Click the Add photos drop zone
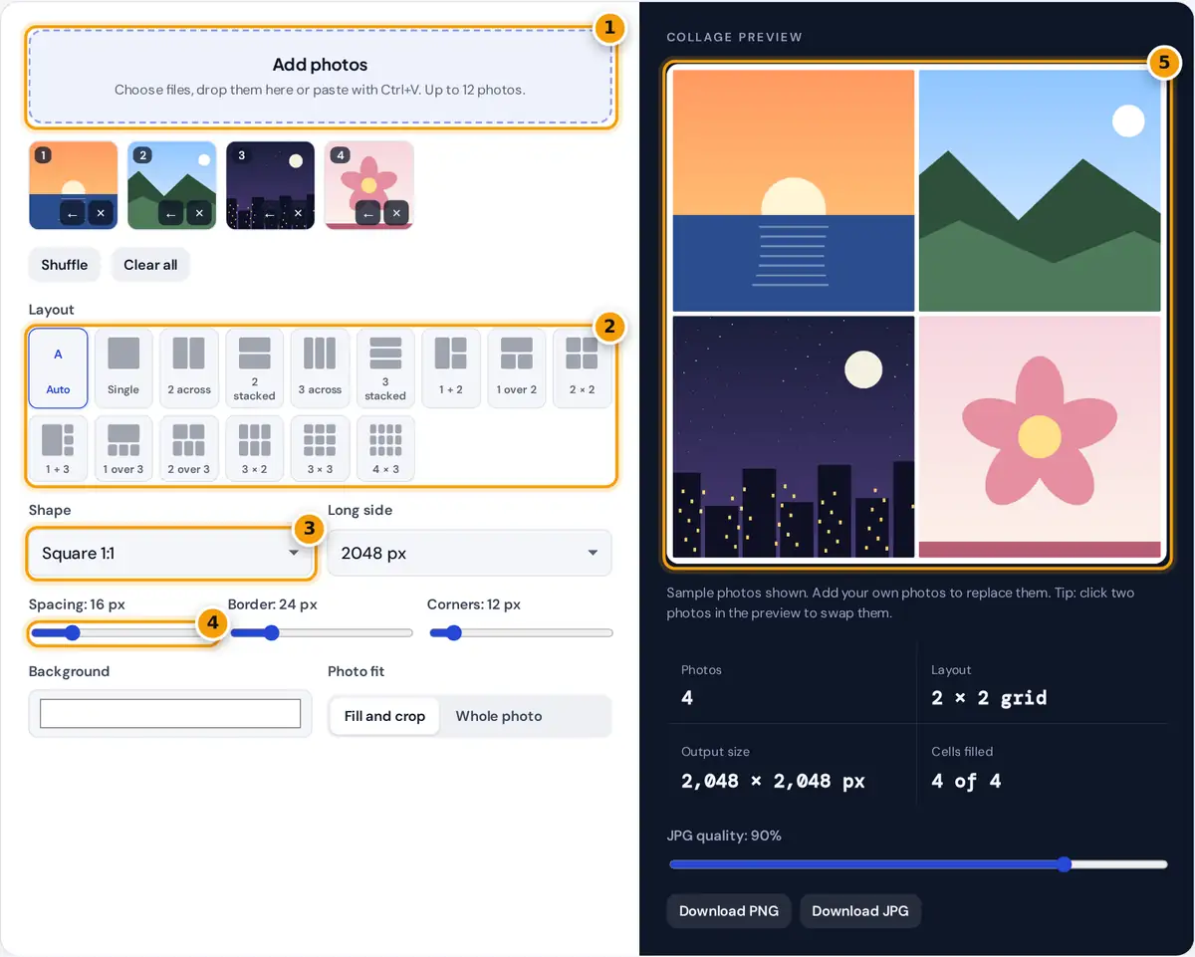The width and height of the screenshot is (1195, 957). click(x=320, y=77)
